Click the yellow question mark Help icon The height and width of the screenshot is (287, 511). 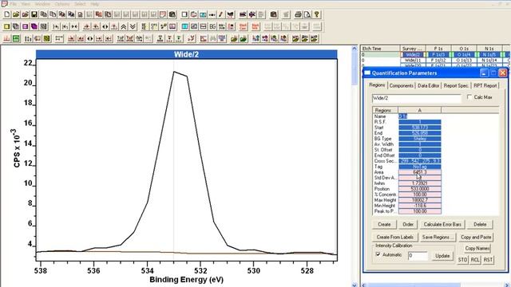pyautogui.click(x=316, y=14)
